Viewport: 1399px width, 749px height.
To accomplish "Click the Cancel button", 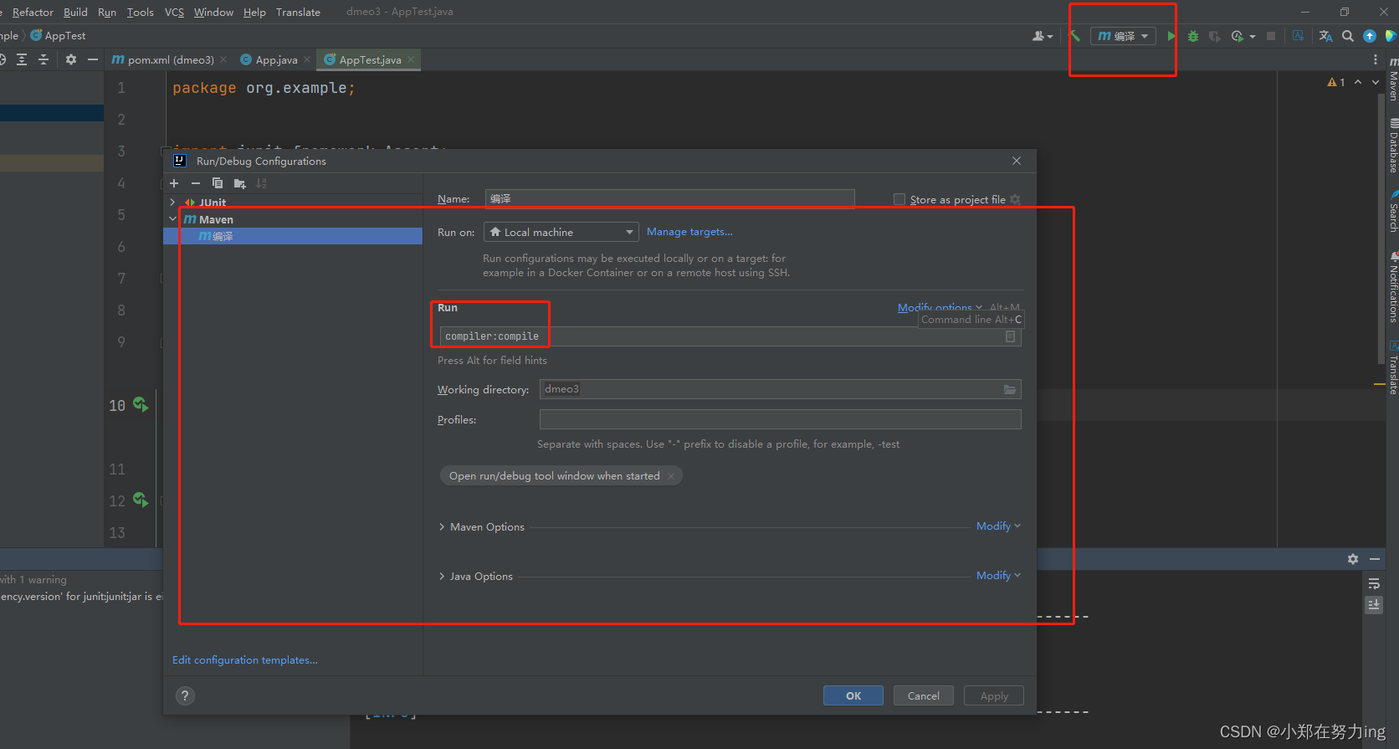I will [924, 695].
